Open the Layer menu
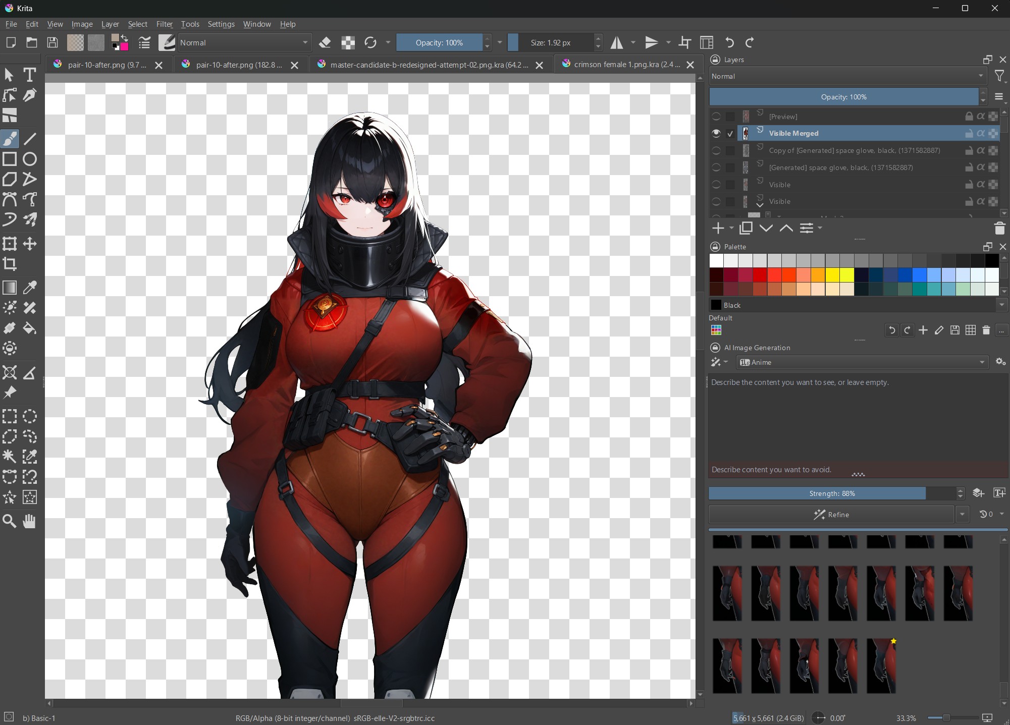Image resolution: width=1010 pixels, height=725 pixels. click(x=110, y=24)
